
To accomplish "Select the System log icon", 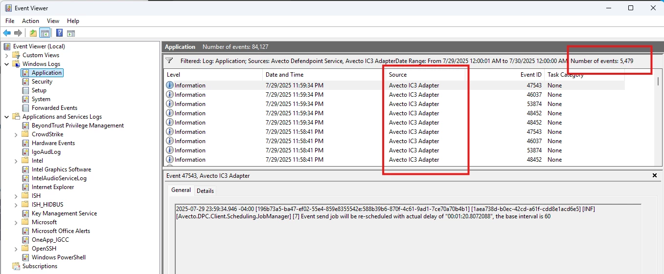I will (26, 99).
